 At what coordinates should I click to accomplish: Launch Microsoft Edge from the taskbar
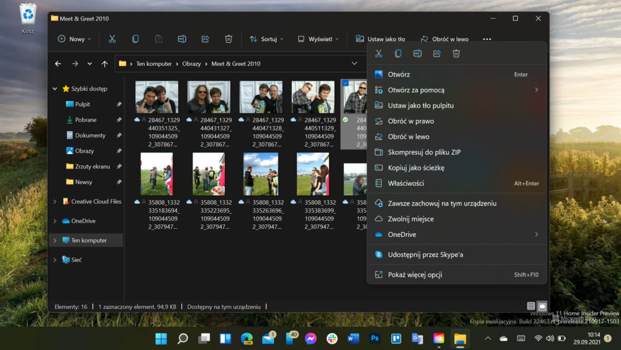point(247,339)
